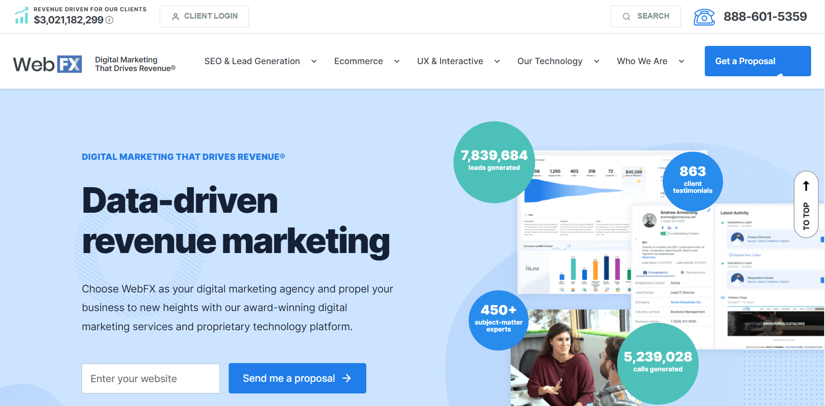Open the Search box
Image resolution: width=825 pixels, height=406 pixels.
646,16
